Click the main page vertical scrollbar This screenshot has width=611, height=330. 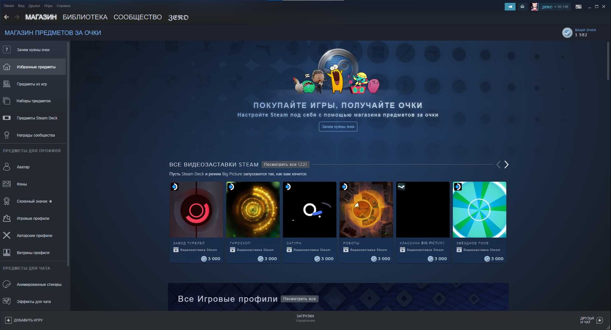click(x=608, y=61)
